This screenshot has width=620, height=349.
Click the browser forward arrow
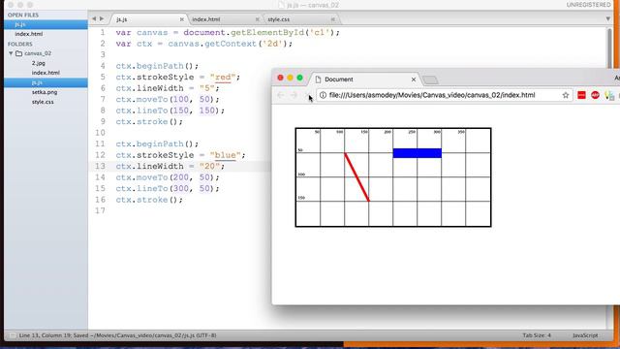(x=294, y=95)
